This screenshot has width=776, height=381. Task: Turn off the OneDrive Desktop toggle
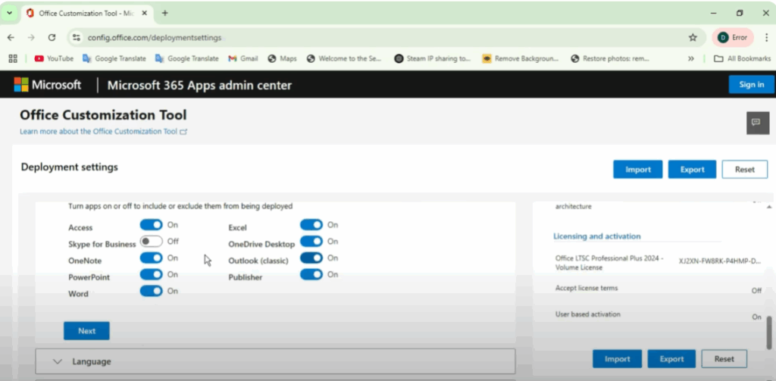(311, 242)
